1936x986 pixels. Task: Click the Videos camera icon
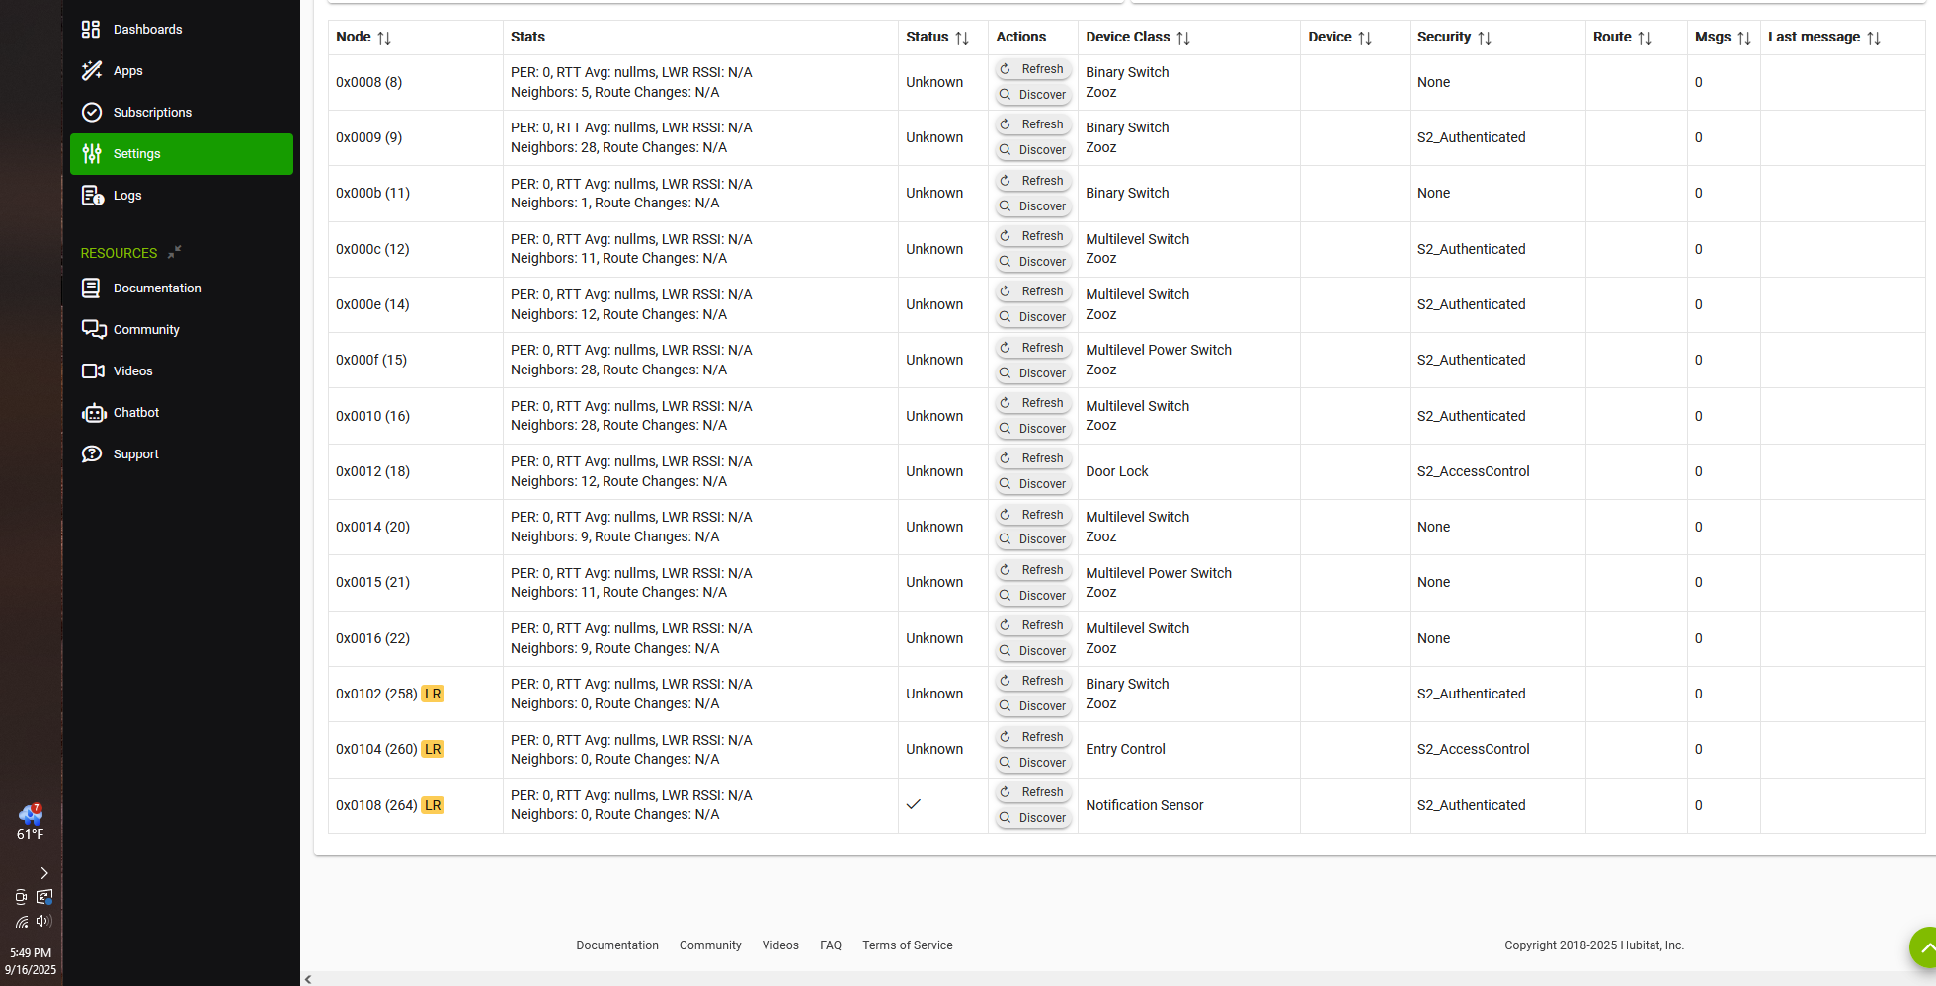tap(93, 371)
